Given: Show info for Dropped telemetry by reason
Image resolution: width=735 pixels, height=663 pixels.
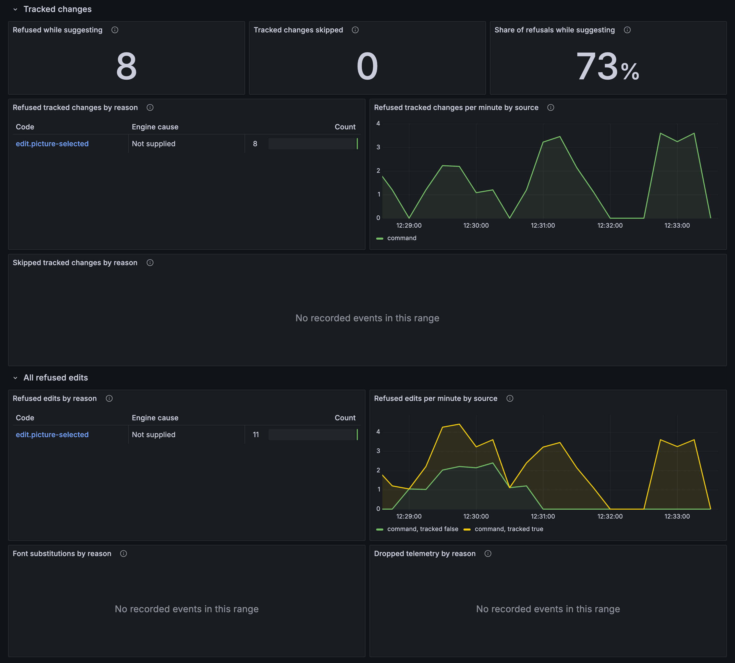Looking at the screenshot, I should [x=488, y=554].
